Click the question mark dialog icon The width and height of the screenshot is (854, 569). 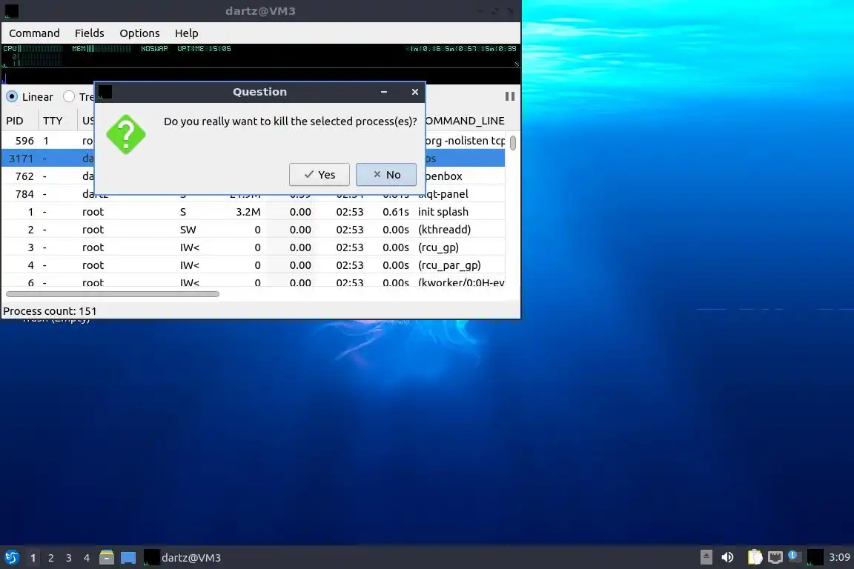[x=126, y=135]
